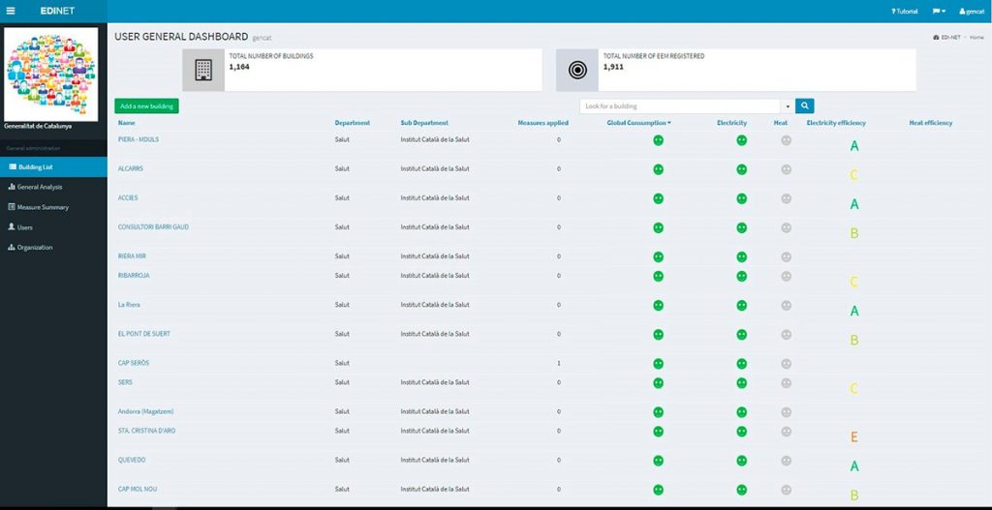This screenshot has width=992, height=510.
Task: Click the Look for a building field
Action: pos(680,106)
